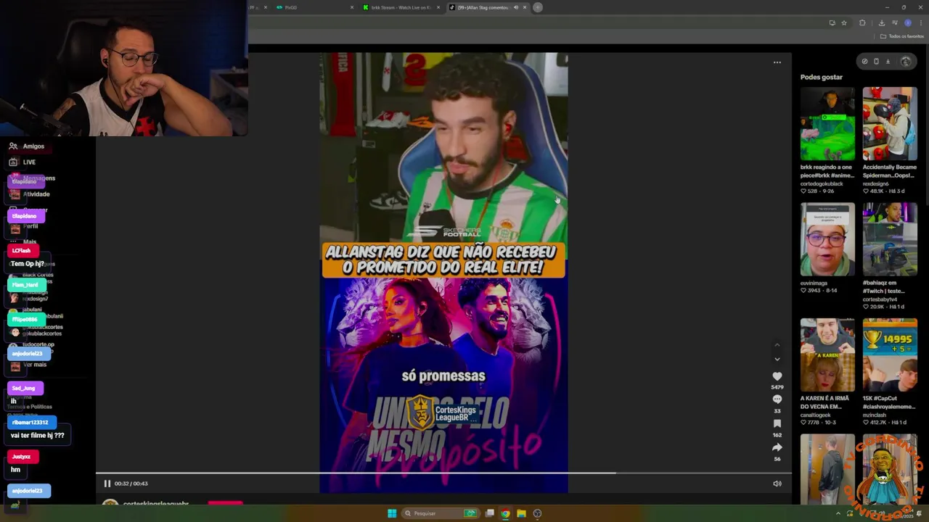This screenshot has height=522, width=929.
Task: Open Chrome from the taskbar
Action: (505, 513)
